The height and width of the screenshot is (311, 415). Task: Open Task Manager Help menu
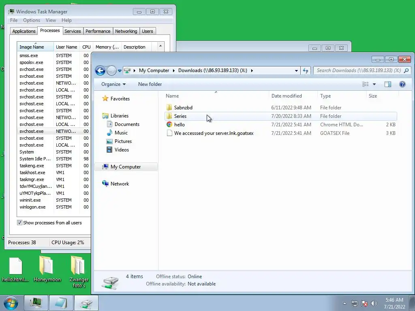66,20
